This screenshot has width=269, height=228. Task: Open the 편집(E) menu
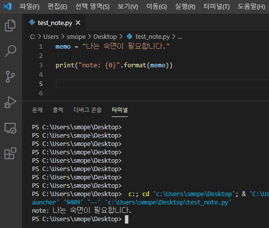(58, 7)
